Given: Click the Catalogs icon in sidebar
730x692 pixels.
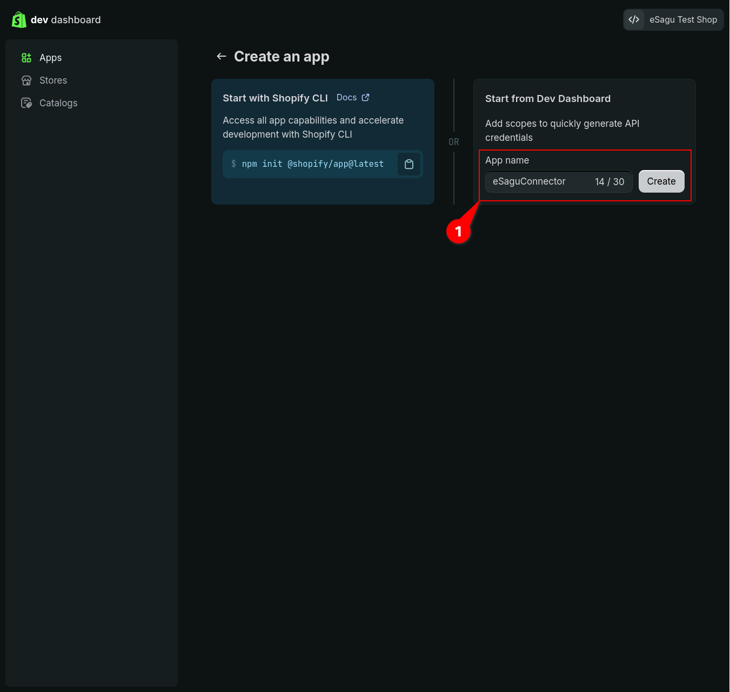Looking at the screenshot, I should click(x=26, y=103).
